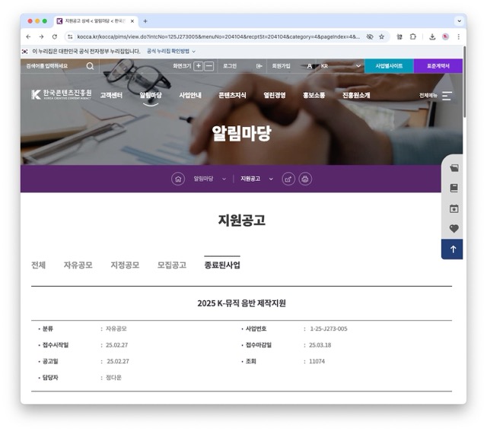
Task: Select the 종료된사업 tab
Action: point(222,265)
